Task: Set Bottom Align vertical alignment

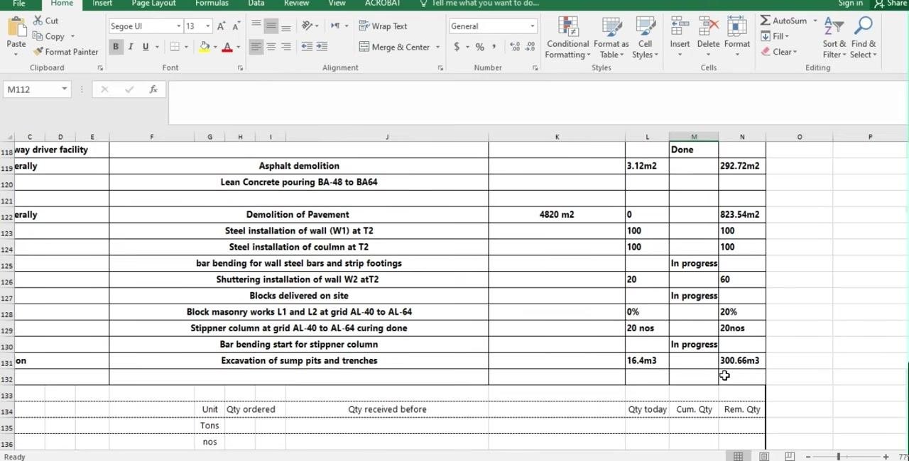Action: click(285, 26)
